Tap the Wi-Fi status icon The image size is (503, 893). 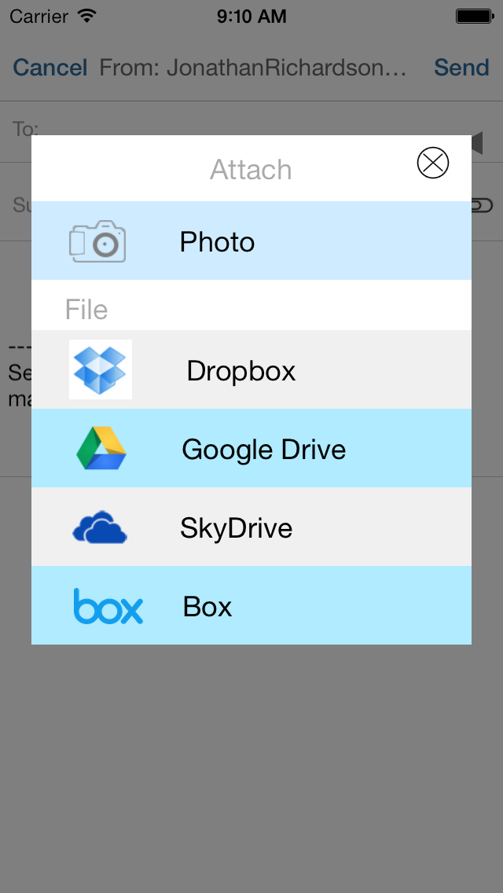coord(87,16)
